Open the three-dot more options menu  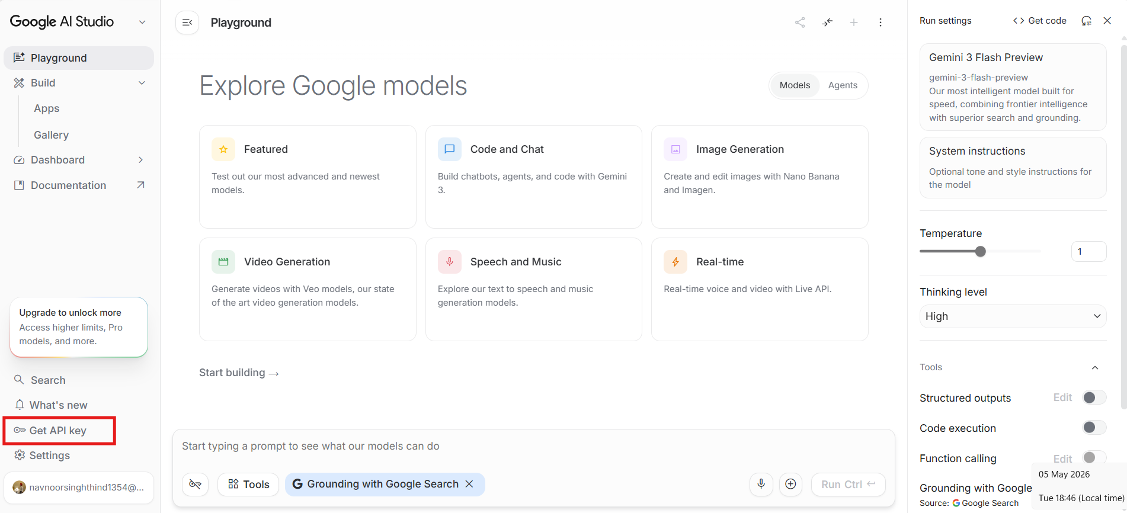881,23
